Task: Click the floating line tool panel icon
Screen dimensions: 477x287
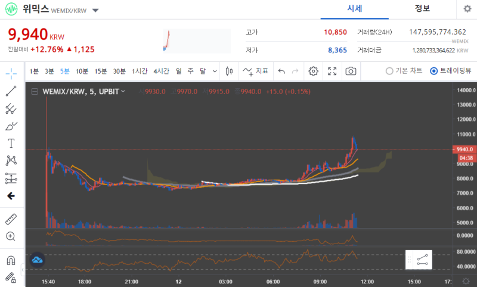Action: (423, 260)
